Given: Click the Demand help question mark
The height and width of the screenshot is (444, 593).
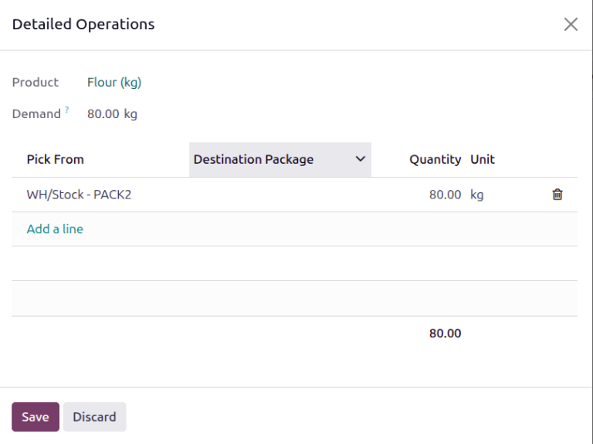Looking at the screenshot, I should (67, 110).
